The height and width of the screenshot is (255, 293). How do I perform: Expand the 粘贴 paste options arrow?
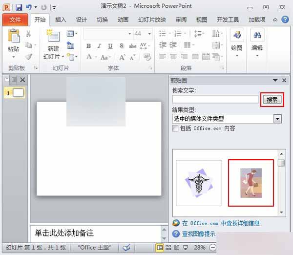tap(14, 57)
